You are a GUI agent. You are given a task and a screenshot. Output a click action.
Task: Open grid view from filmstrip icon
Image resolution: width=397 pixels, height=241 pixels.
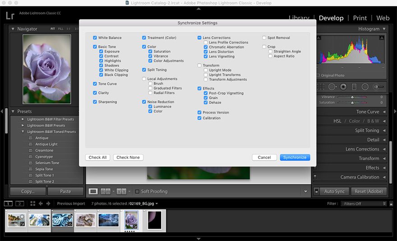click(32, 204)
